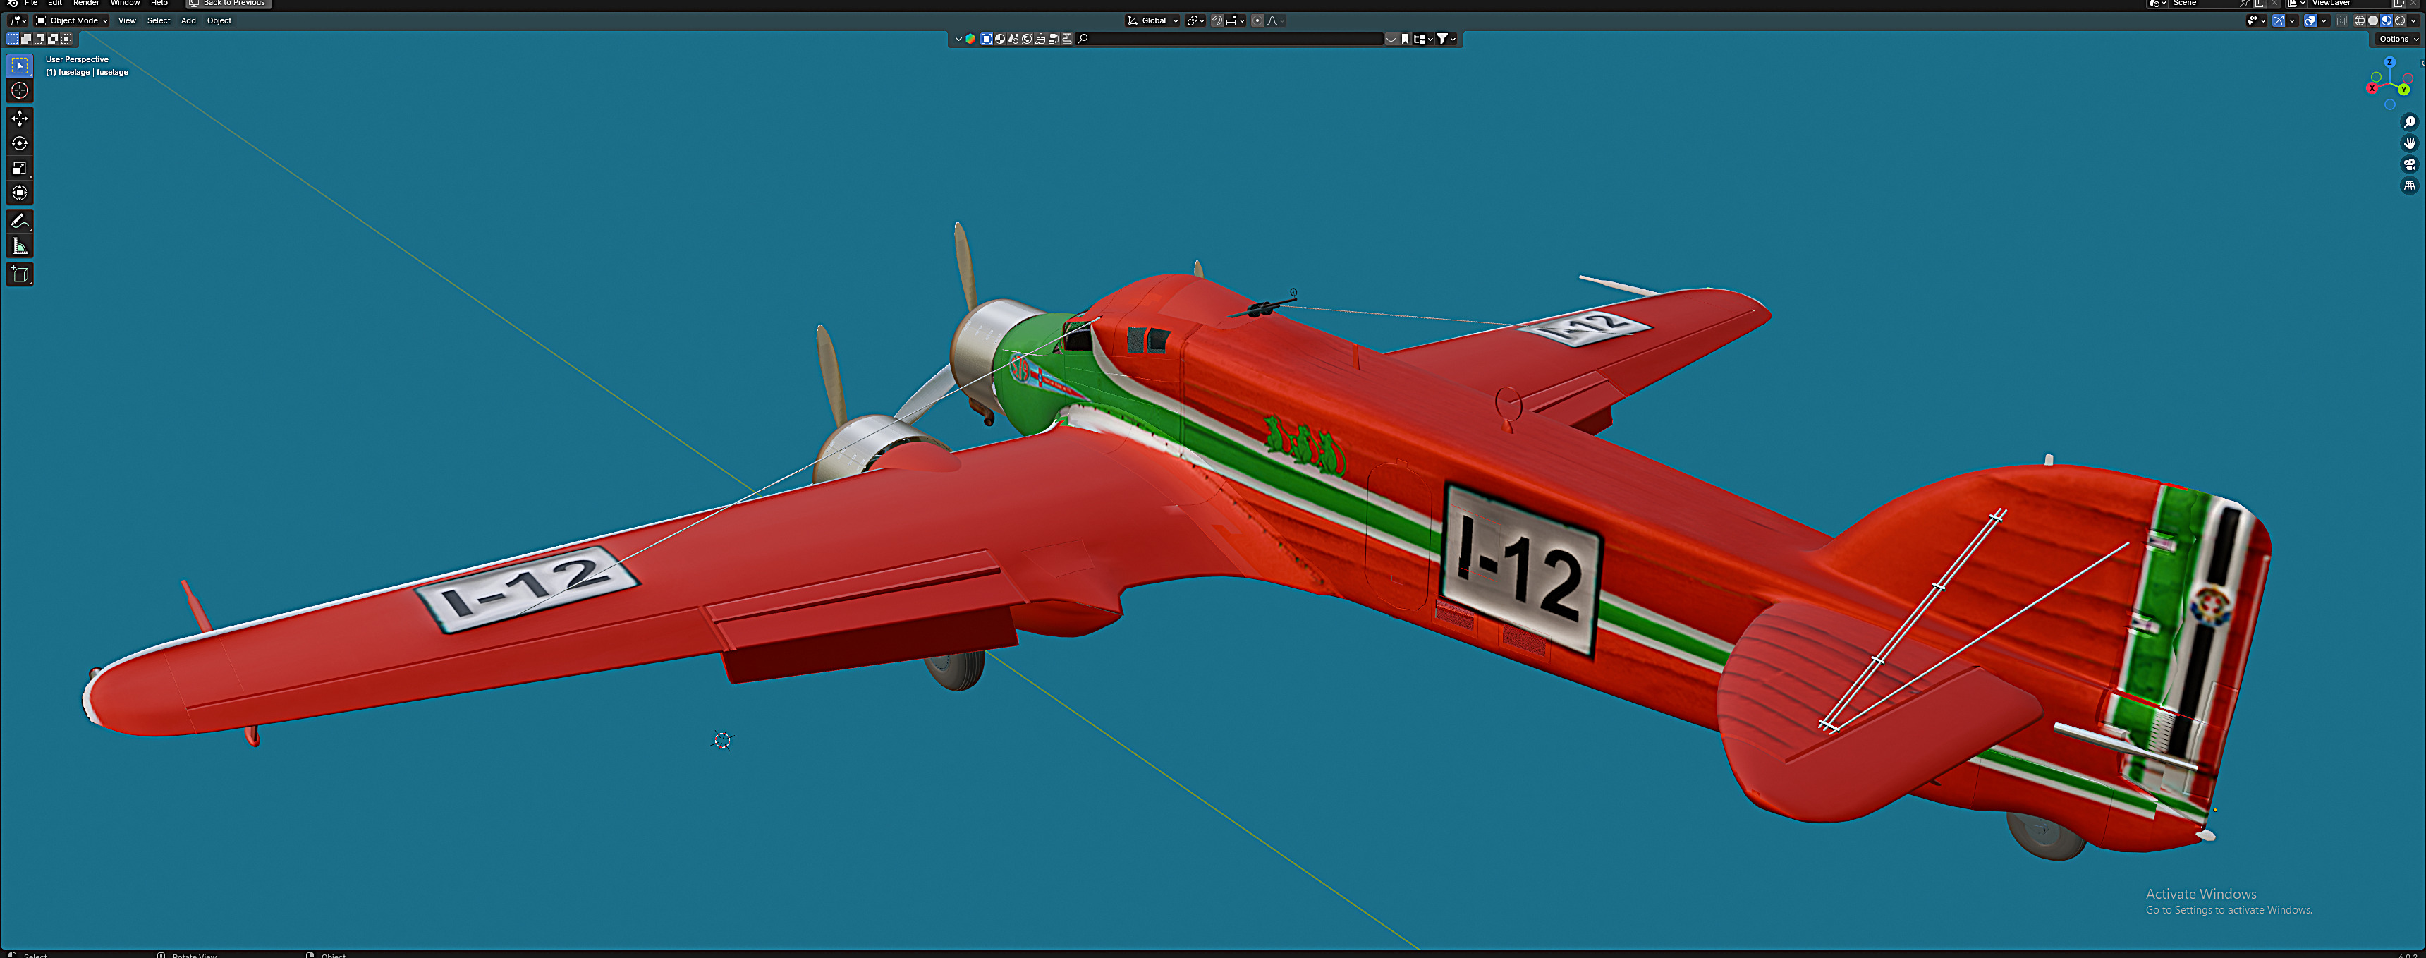Open the Options dropdown

click(2398, 39)
